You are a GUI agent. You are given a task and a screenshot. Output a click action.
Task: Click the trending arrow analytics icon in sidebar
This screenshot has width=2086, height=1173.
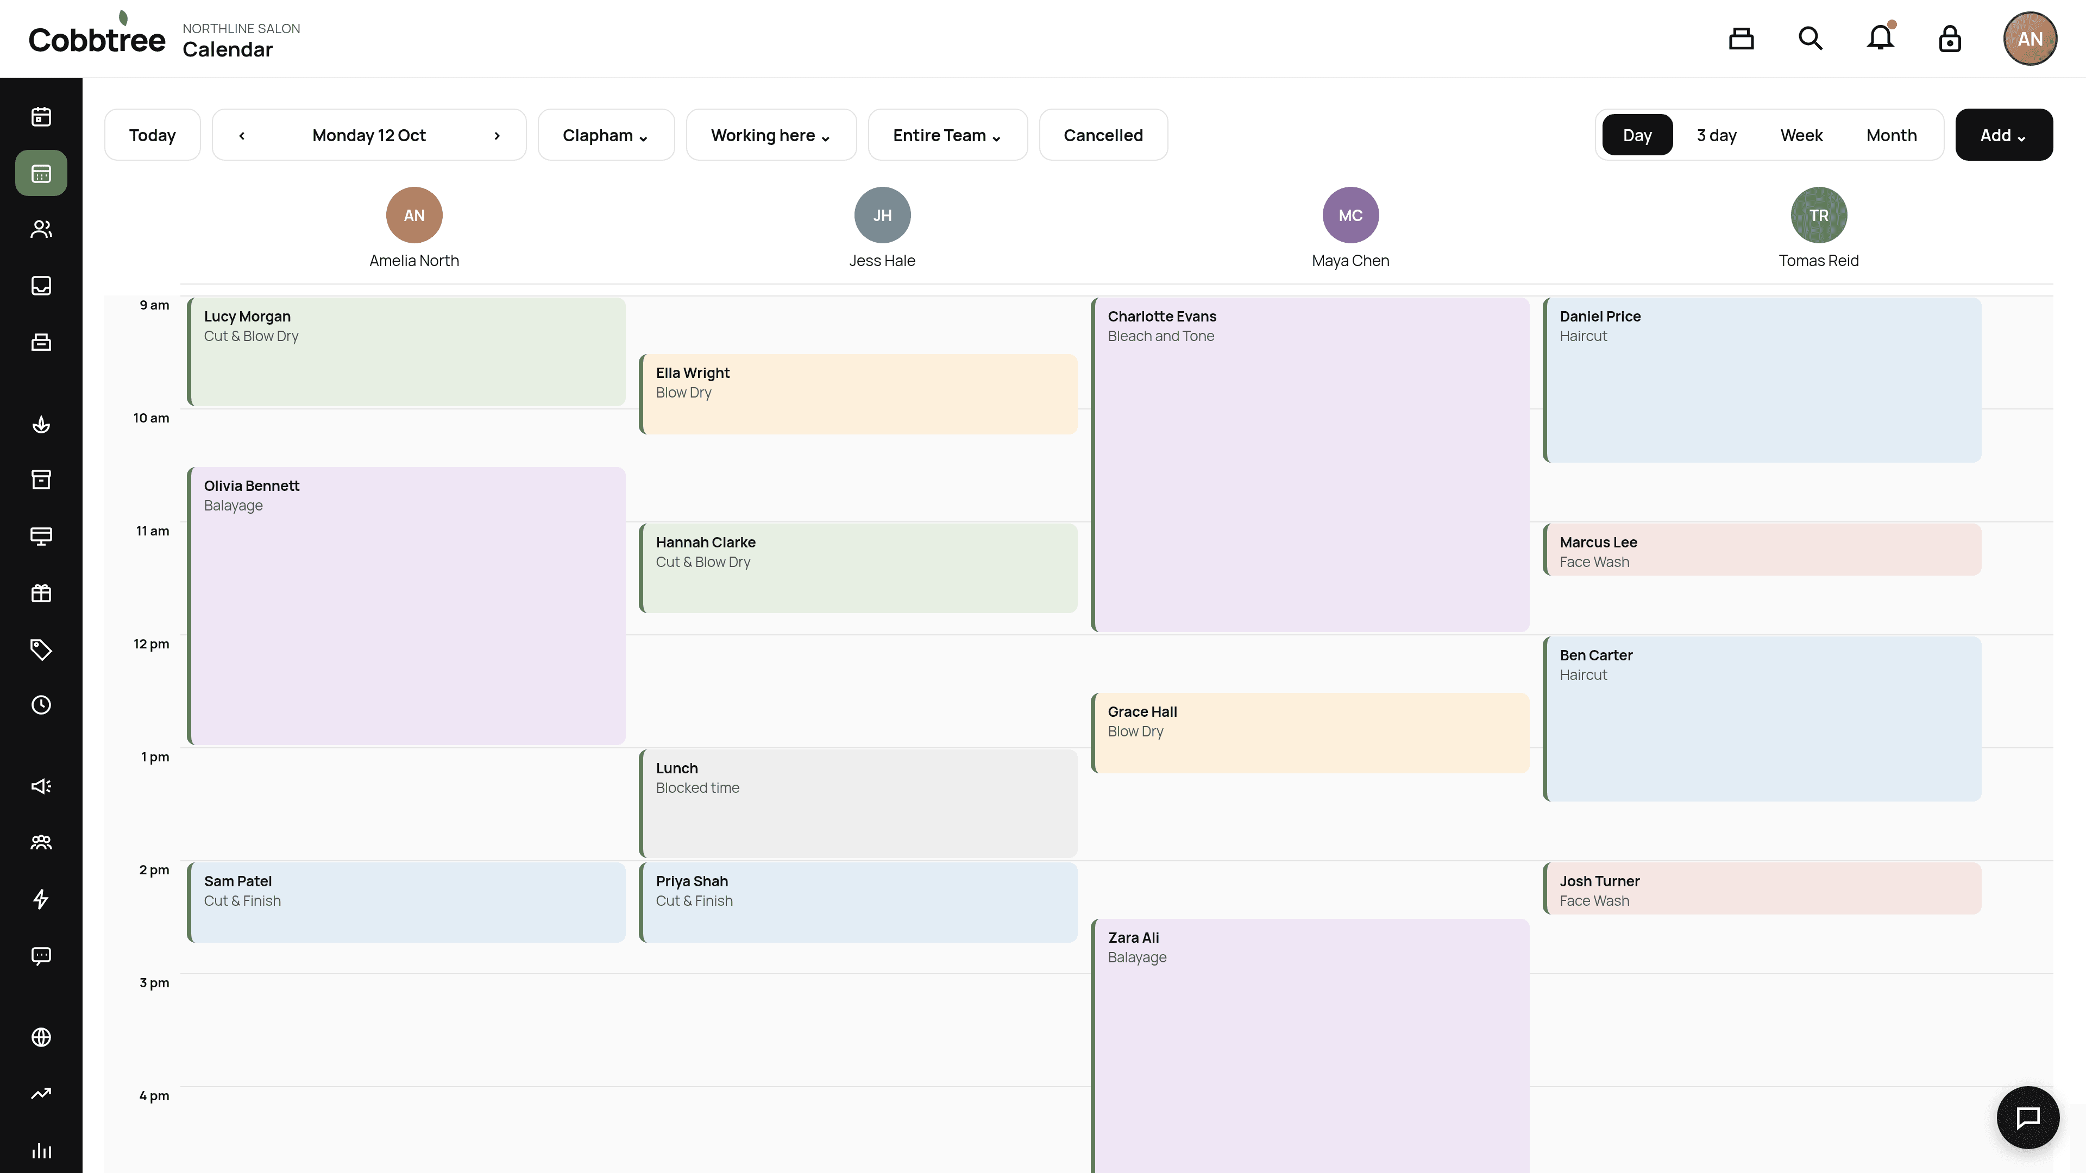point(41,1094)
